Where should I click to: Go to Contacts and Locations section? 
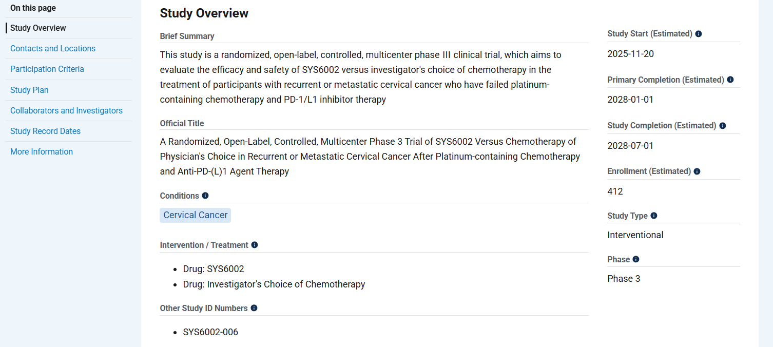(53, 48)
